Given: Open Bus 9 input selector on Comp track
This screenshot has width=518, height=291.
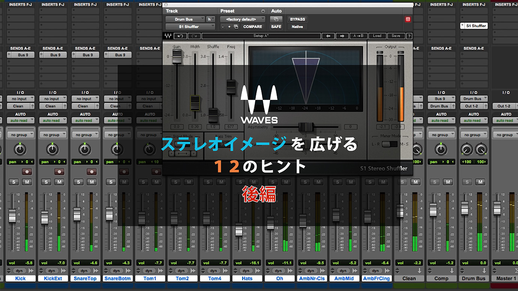Looking at the screenshot, I should (x=441, y=99).
